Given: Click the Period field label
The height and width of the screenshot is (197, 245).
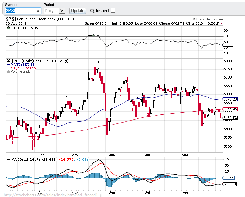Looking at the screenshot, I should click(49, 5).
